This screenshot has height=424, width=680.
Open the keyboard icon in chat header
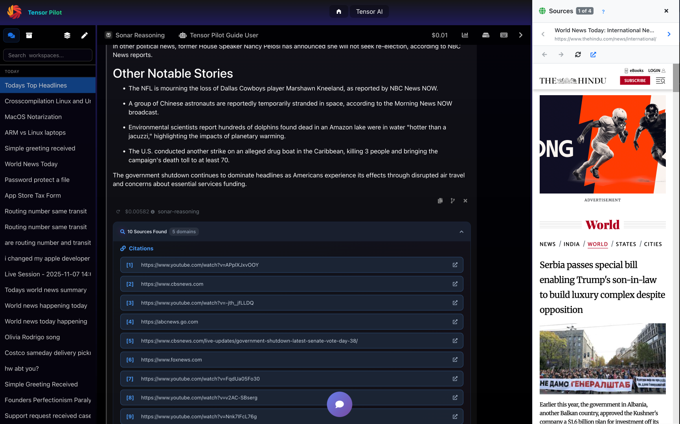tap(504, 35)
